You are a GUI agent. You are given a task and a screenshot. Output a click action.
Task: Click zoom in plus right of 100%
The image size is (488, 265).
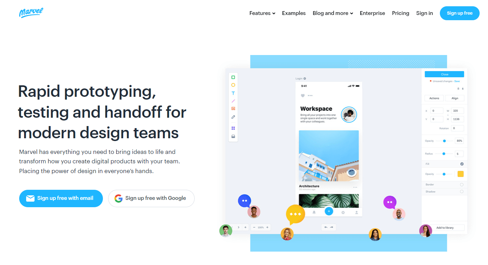pyautogui.click(x=267, y=227)
